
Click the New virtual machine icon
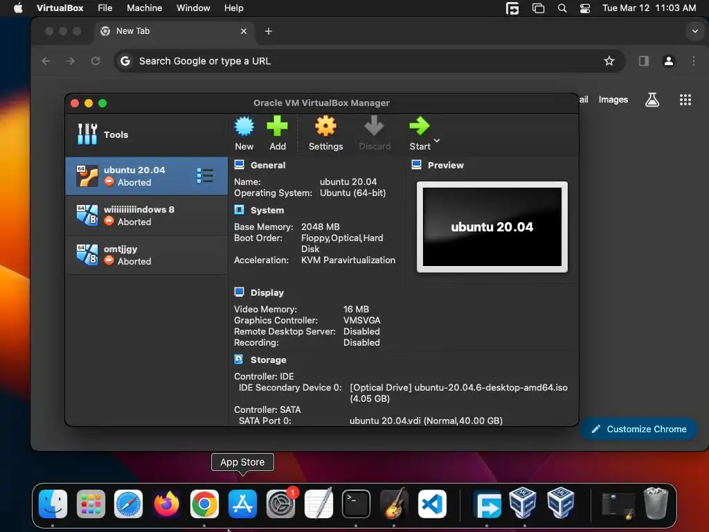tap(244, 127)
